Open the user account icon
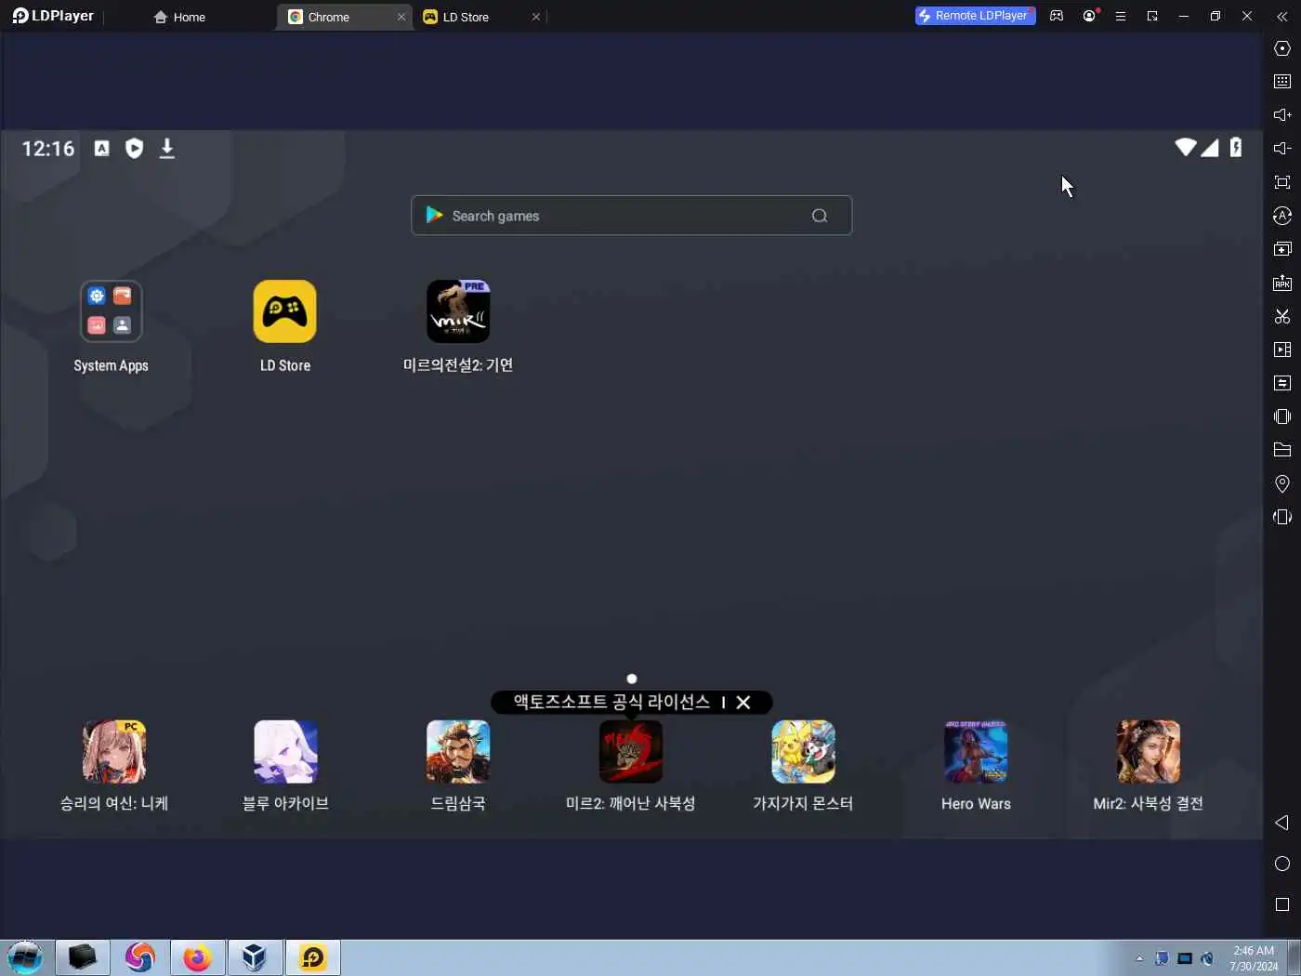 coord(1089,16)
